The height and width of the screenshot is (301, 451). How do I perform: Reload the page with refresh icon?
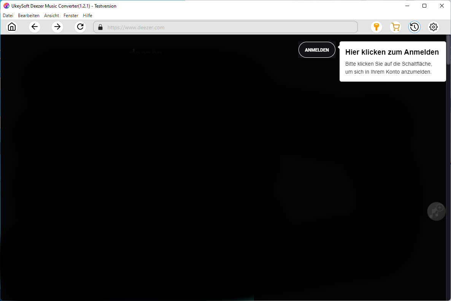coord(80,27)
